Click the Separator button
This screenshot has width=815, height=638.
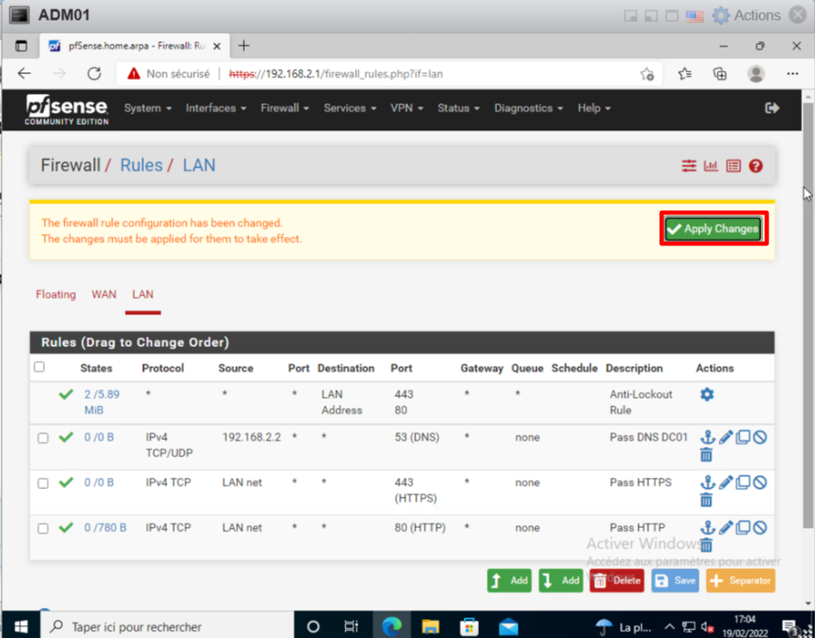[x=740, y=580]
